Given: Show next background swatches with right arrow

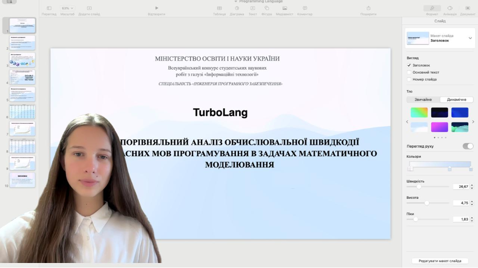Looking at the screenshot, I should coord(473,122).
